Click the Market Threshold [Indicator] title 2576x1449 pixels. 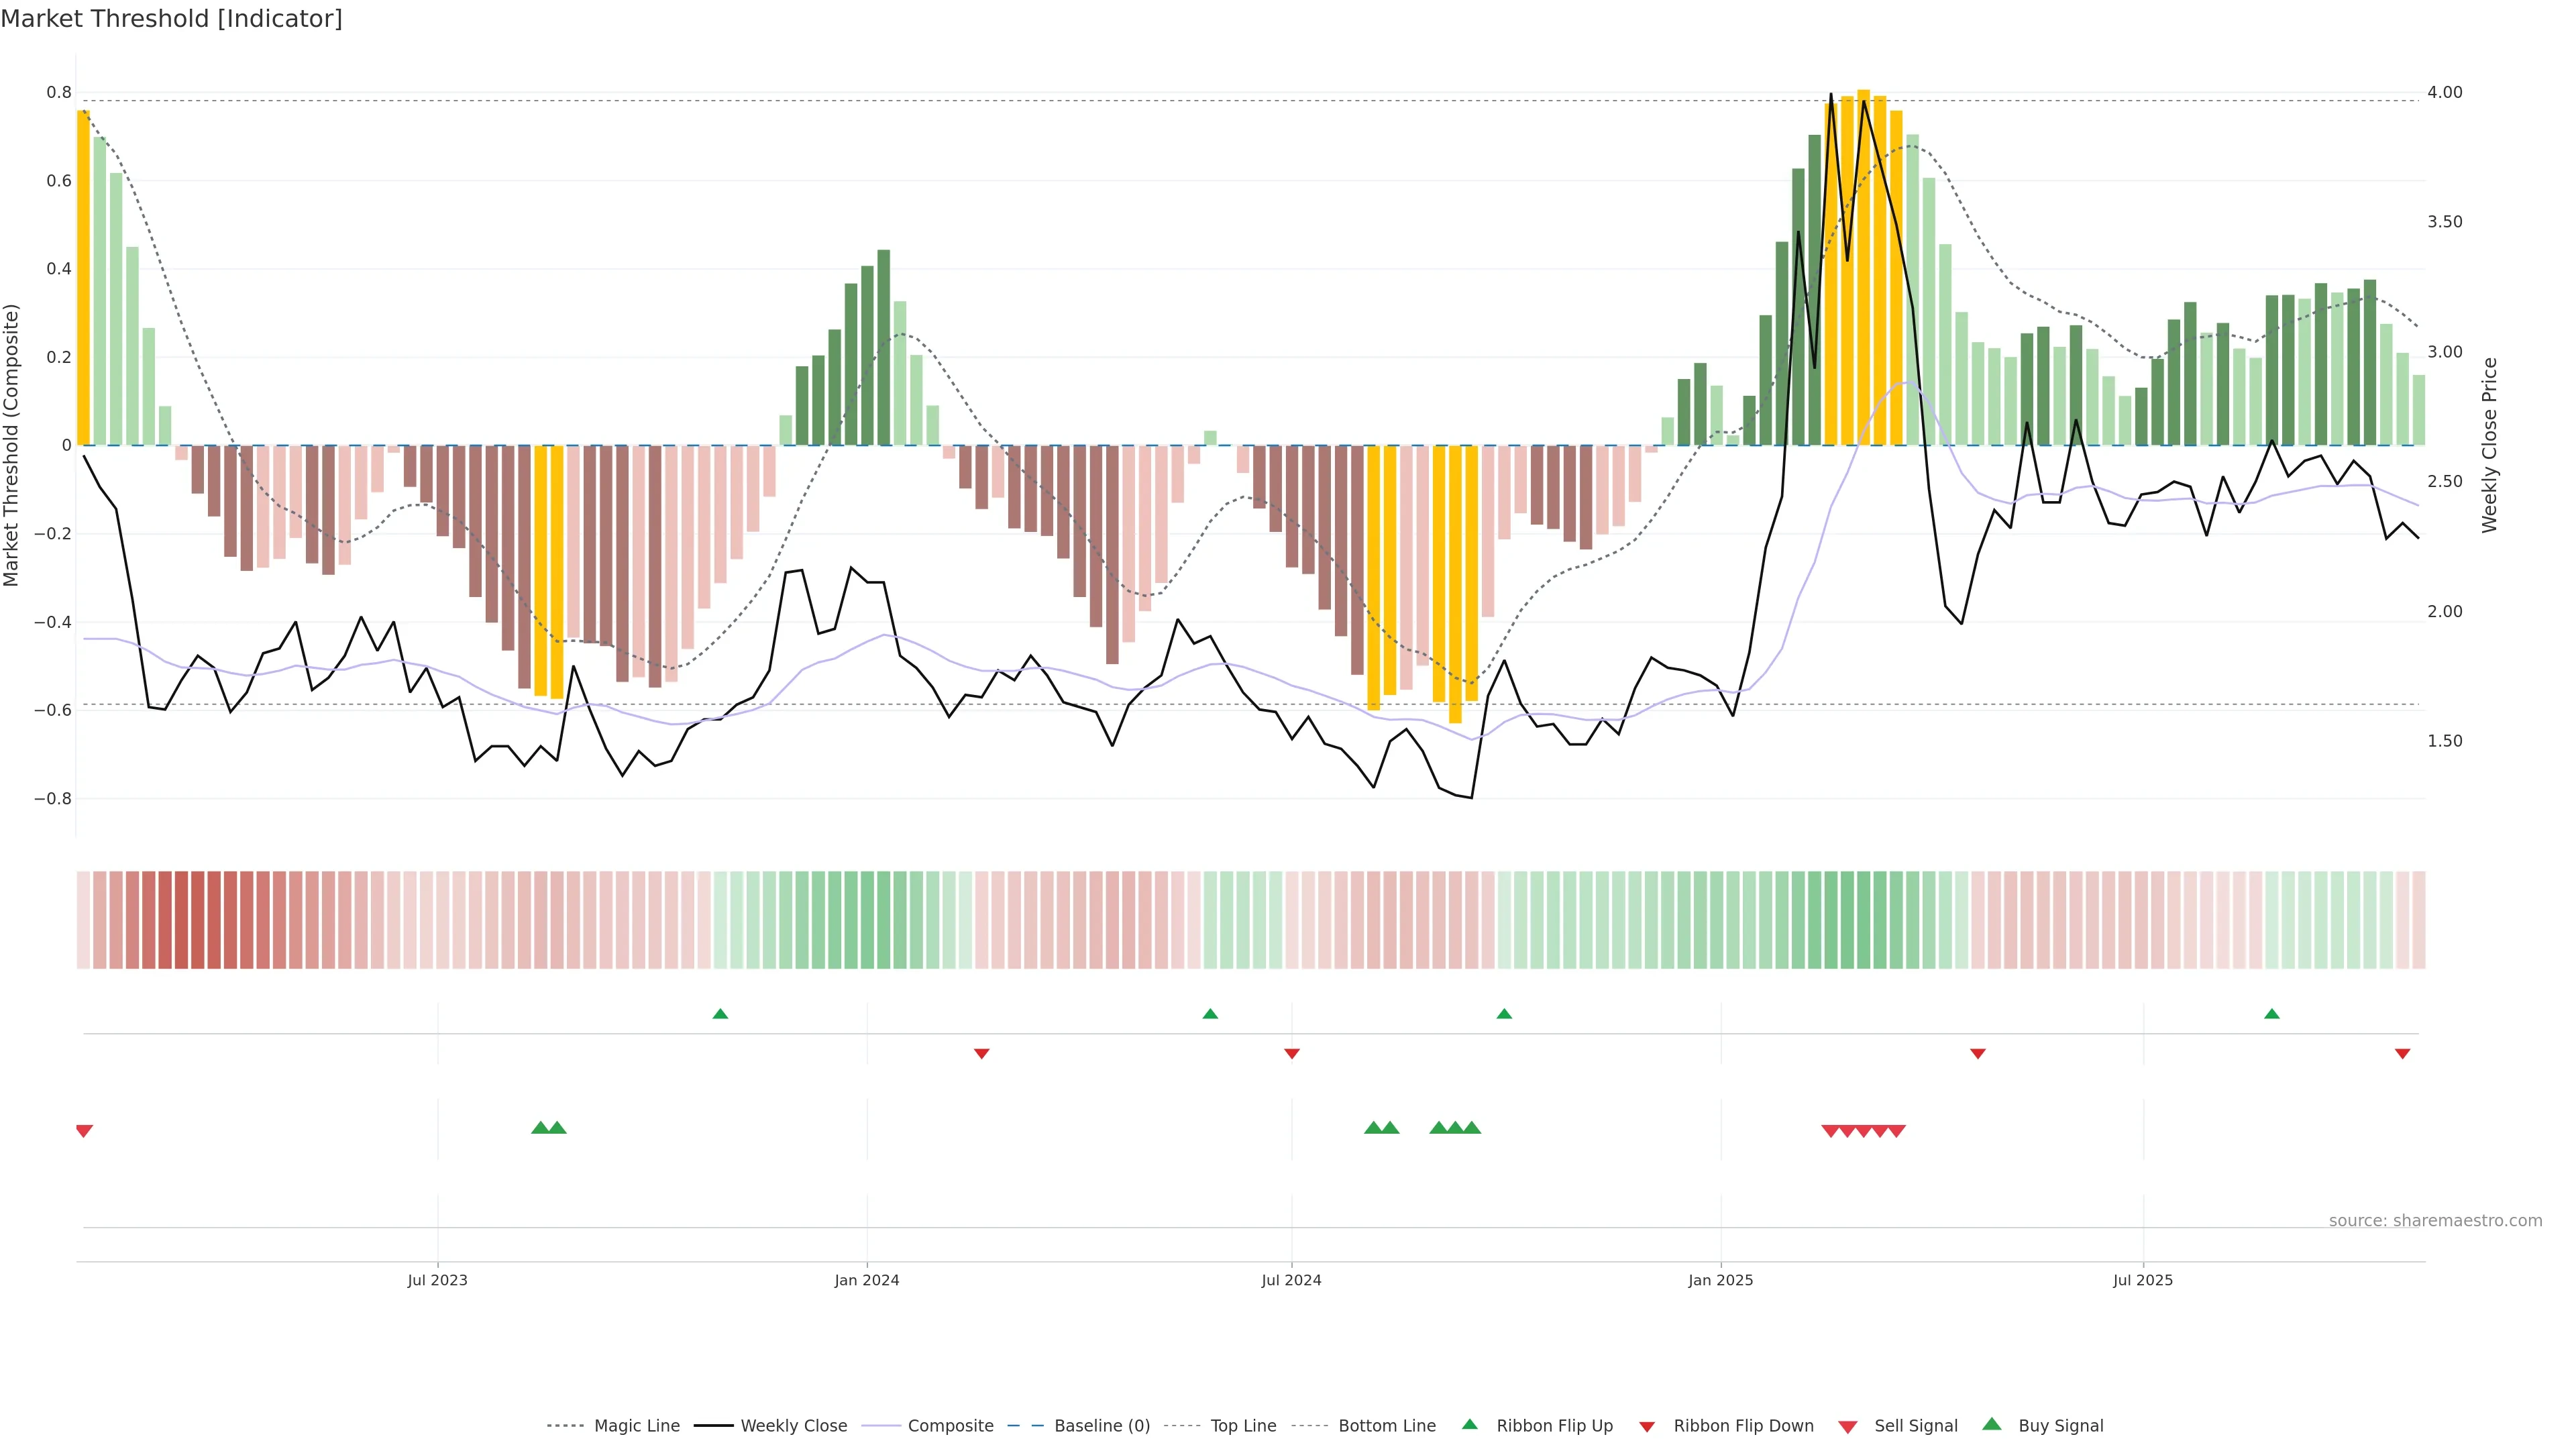[x=171, y=19]
